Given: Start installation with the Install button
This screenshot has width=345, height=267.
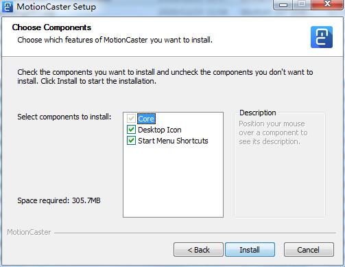Looking at the screenshot, I should 250,250.
